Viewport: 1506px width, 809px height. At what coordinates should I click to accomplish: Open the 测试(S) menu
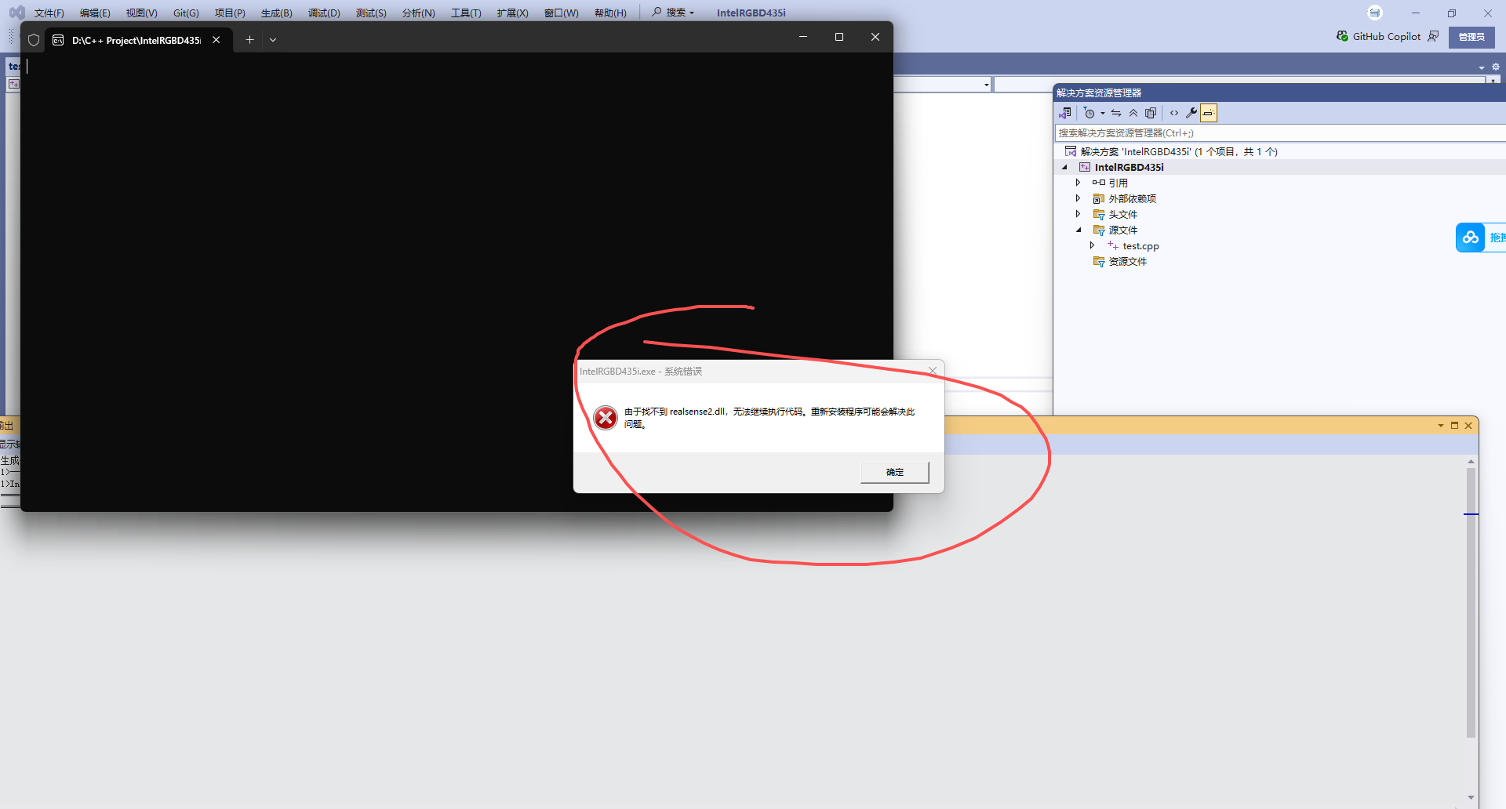point(371,13)
